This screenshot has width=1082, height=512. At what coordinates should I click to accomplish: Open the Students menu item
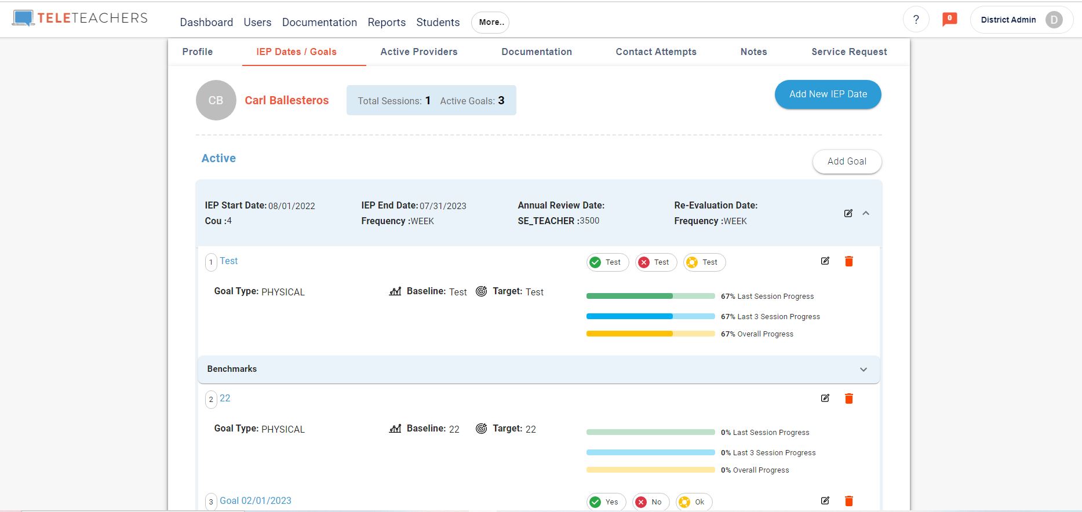[x=438, y=22]
